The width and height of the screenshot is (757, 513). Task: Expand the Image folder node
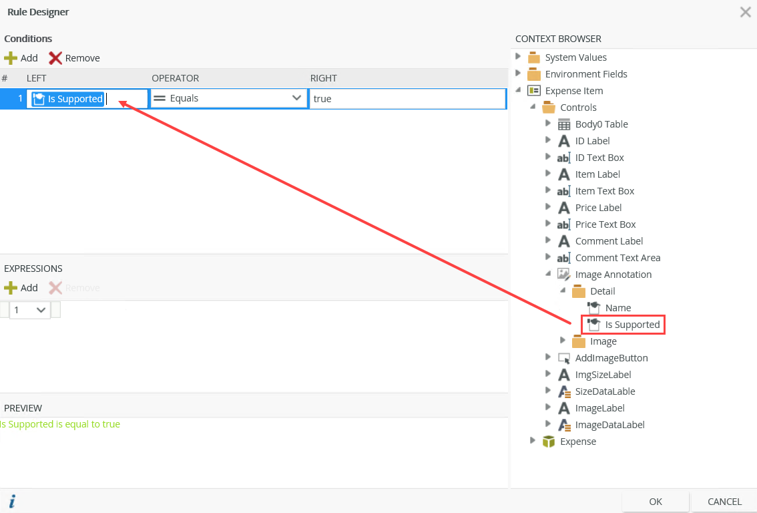[563, 341]
